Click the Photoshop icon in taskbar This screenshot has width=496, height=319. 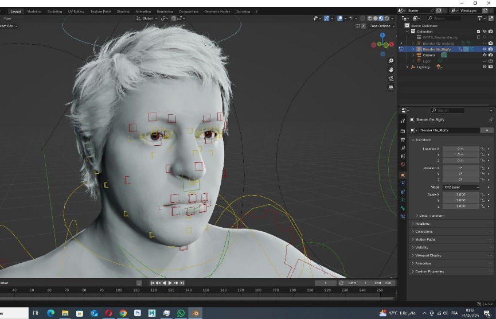pos(138,313)
